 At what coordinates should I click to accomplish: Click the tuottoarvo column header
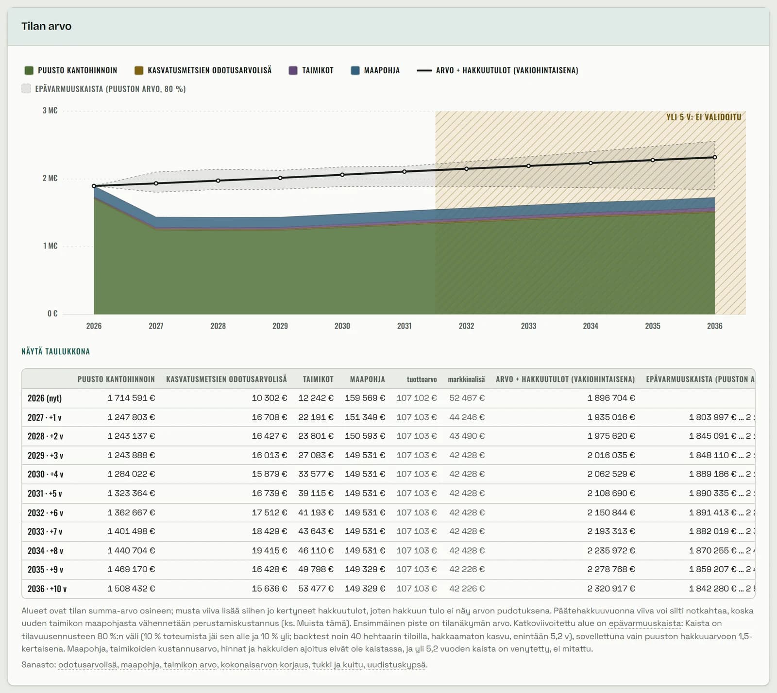[x=422, y=379]
